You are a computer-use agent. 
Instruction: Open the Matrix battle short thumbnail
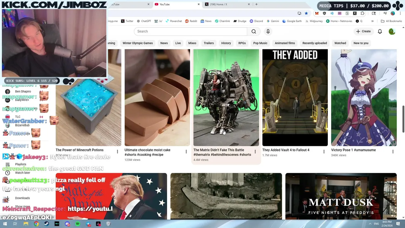pos(226,98)
